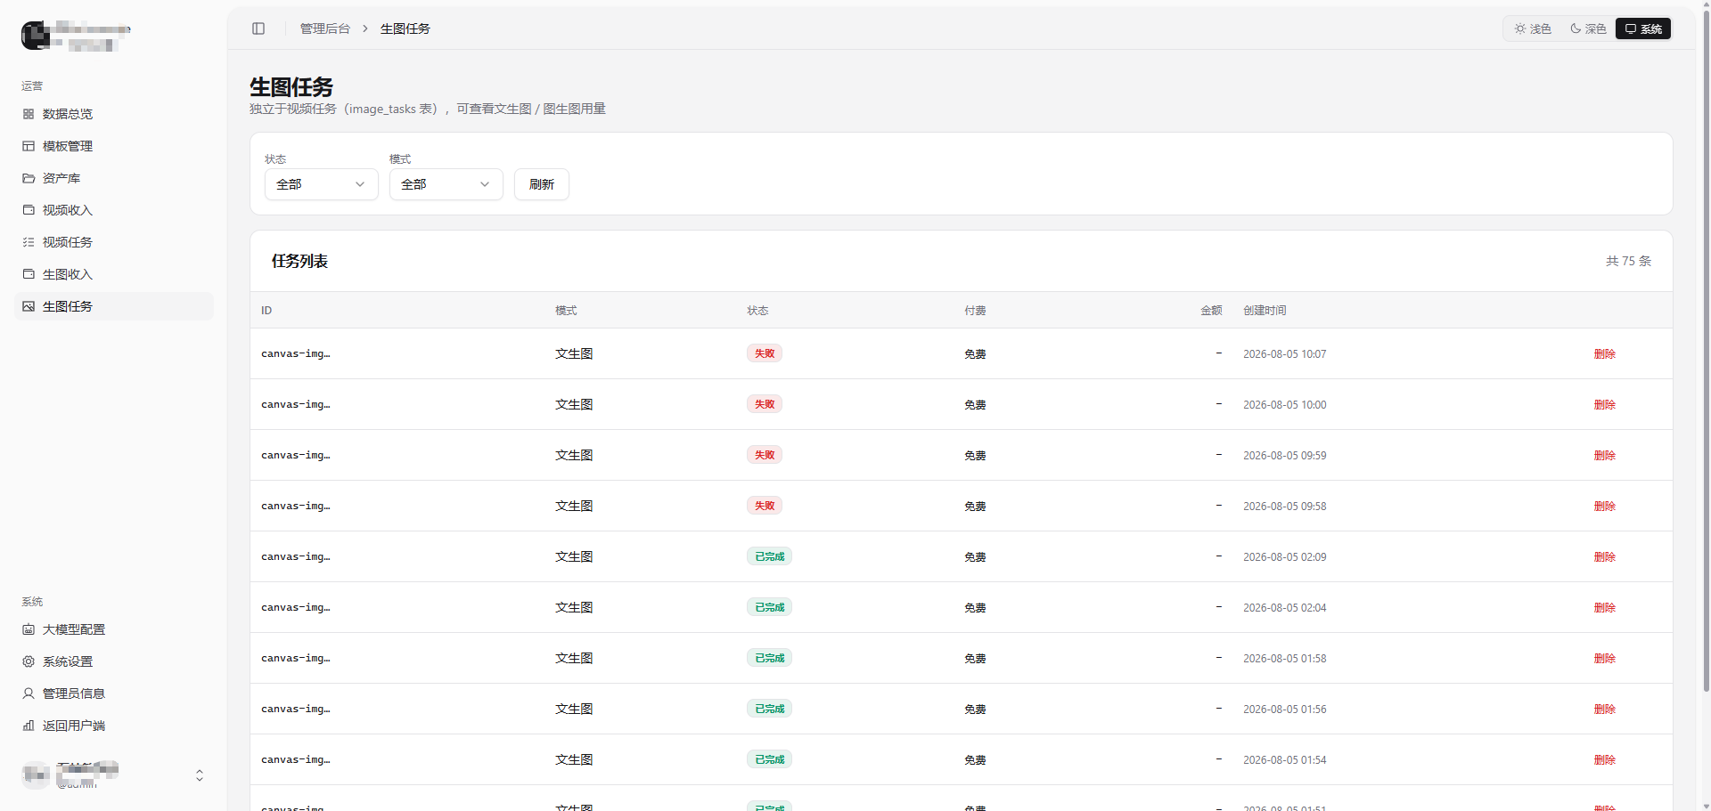Click the canvas-img ID in the 10:00 row
This screenshot has width=1711, height=811.
click(296, 404)
